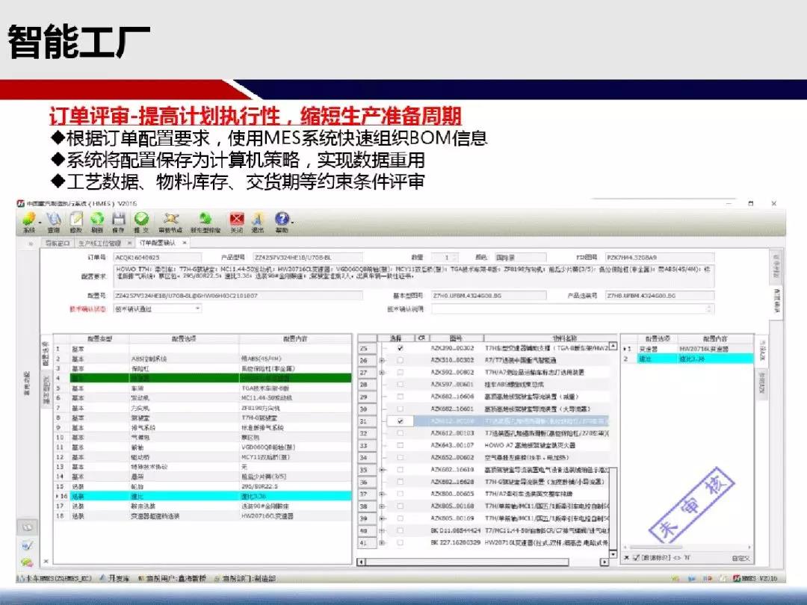
Task: Expand the tree node in BOM row 41
Action: tap(382, 542)
